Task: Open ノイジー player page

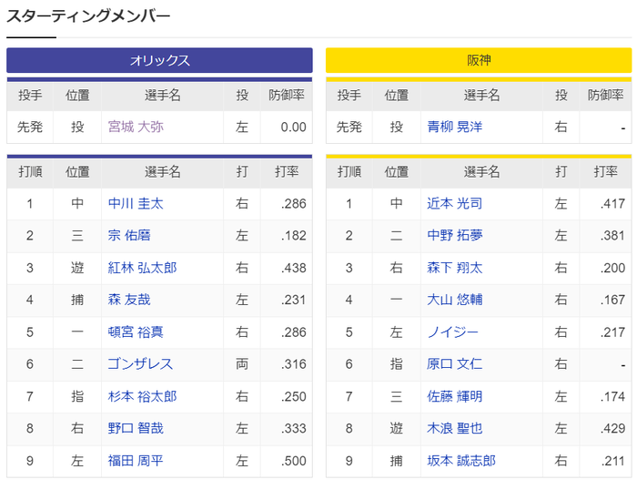Action: [452, 332]
